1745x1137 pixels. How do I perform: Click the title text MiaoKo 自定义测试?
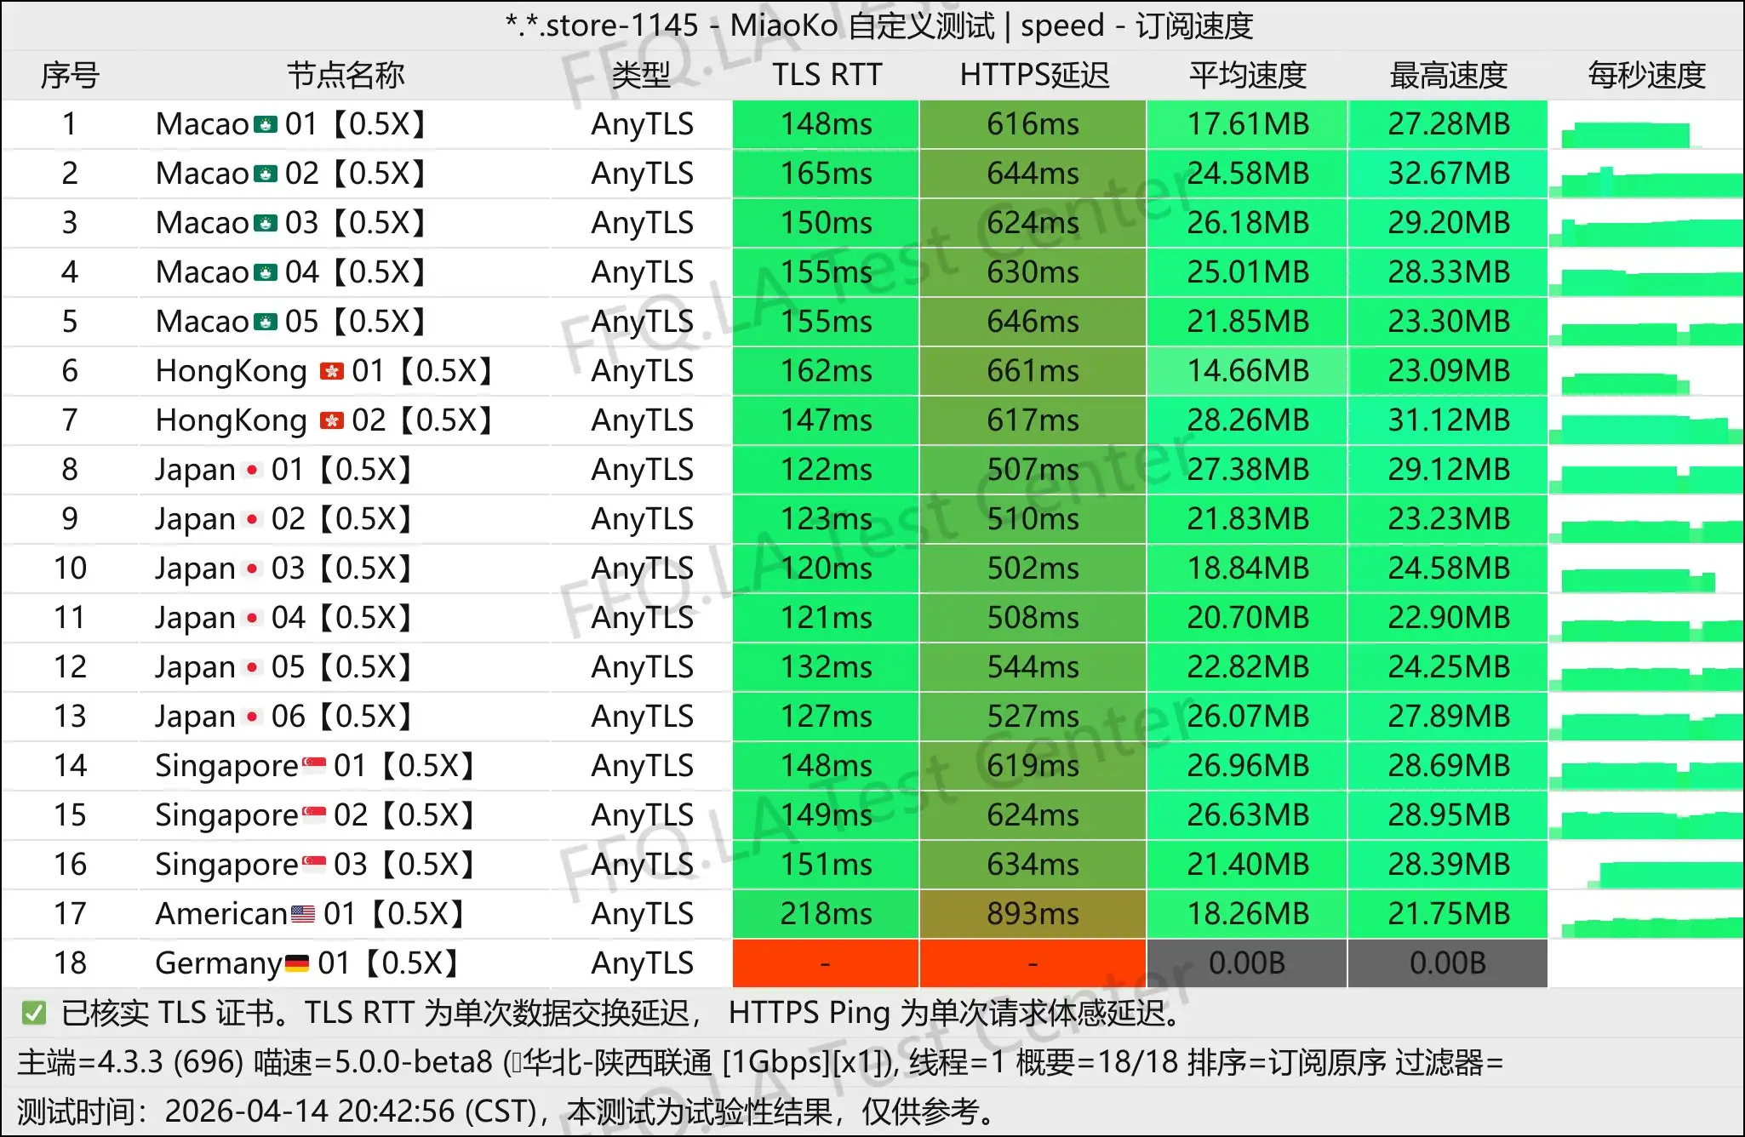[x=862, y=26]
